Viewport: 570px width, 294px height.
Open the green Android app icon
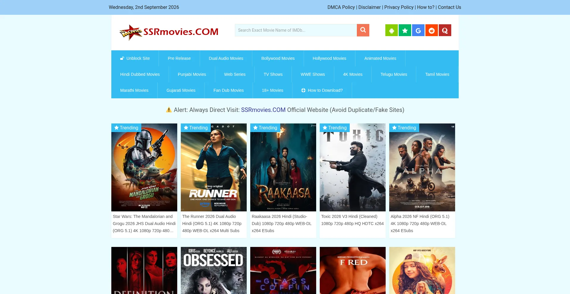392,30
